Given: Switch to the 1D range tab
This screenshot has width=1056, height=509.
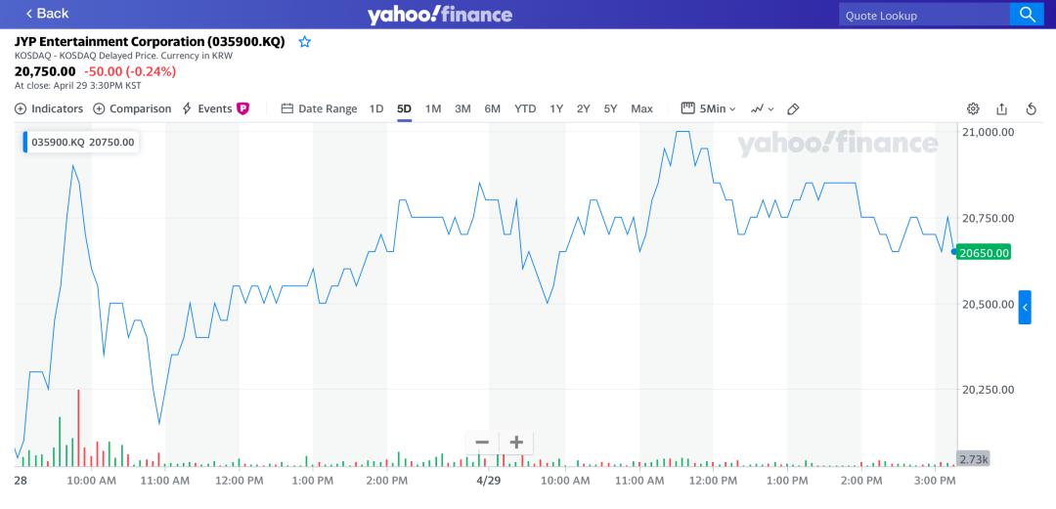Looking at the screenshot, I should coord(376,108).
